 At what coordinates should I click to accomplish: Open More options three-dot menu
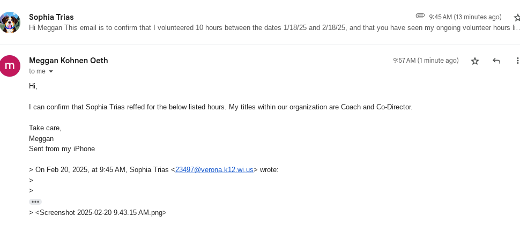pyautogui.click(x=517, y=61)
